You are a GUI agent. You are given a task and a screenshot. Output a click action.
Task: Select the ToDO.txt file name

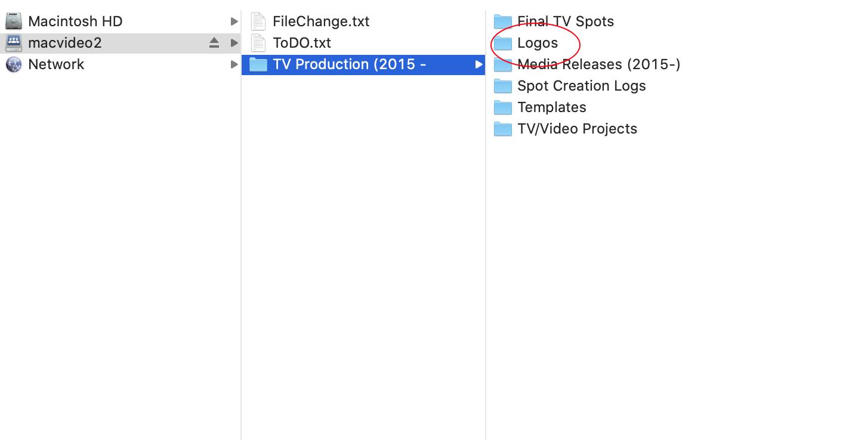click(x=301, y=43)
